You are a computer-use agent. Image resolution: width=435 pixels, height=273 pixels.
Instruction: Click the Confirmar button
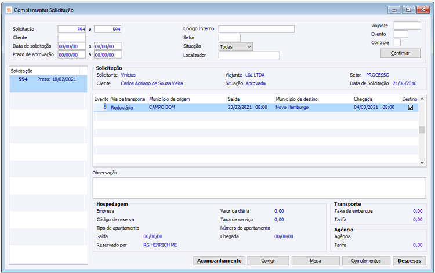tap(400, 53)
